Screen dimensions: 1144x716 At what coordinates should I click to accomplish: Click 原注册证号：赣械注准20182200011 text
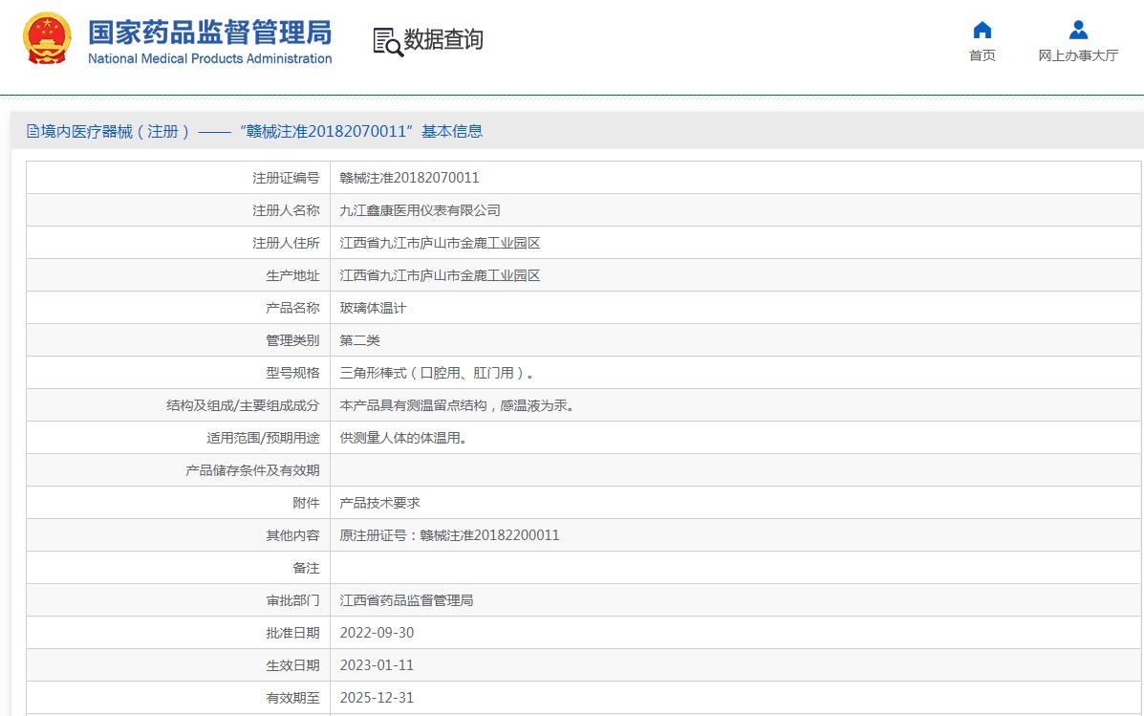coord(449,535)
